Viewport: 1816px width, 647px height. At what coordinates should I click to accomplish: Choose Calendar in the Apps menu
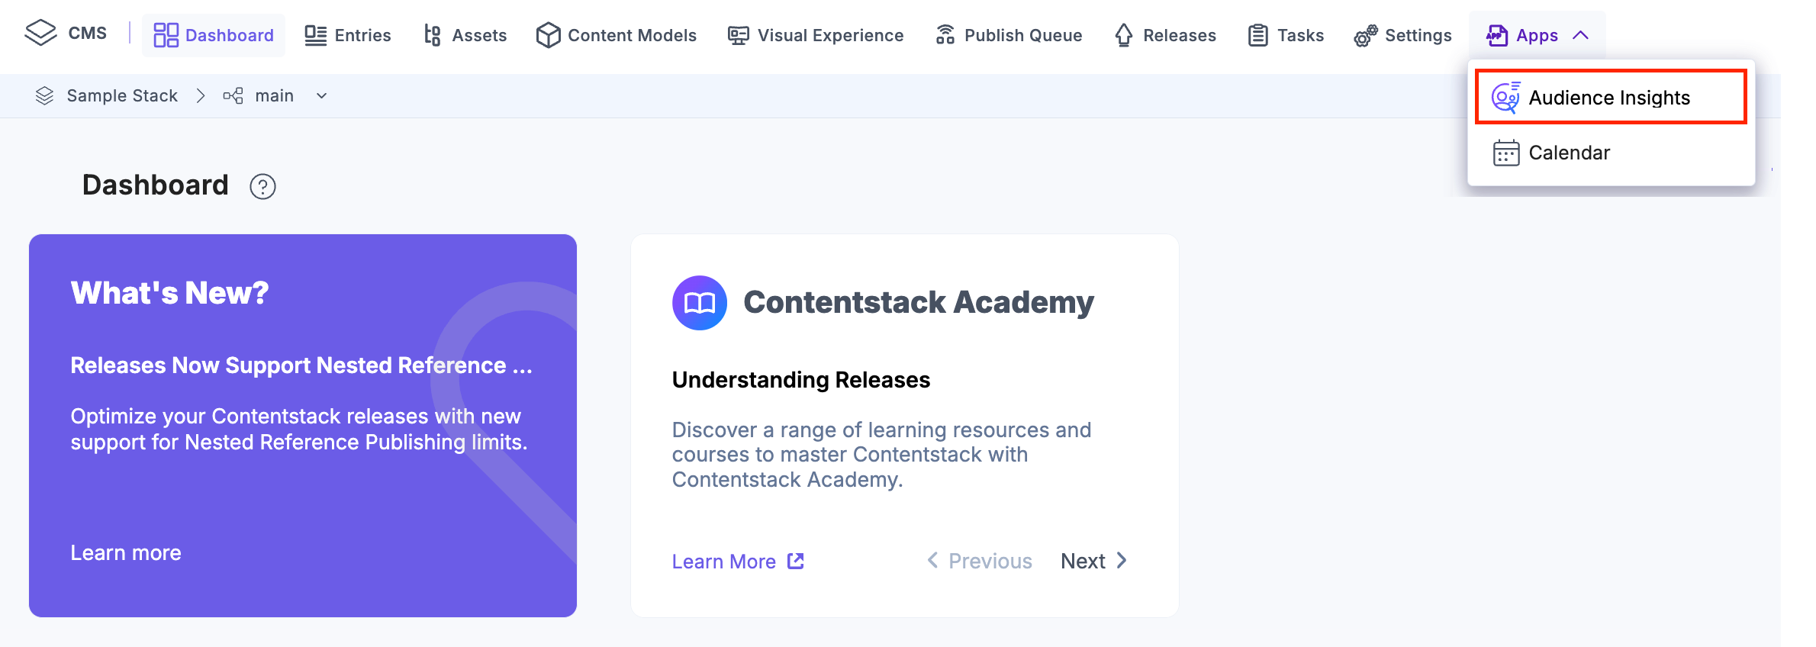click(1569, 153)
